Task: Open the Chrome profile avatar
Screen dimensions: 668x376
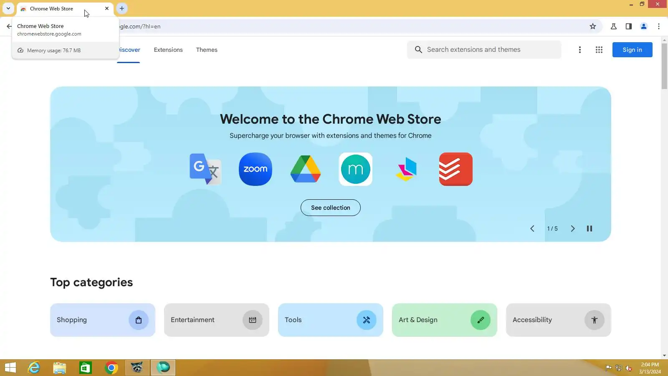Action: click(x=644, y=26)
